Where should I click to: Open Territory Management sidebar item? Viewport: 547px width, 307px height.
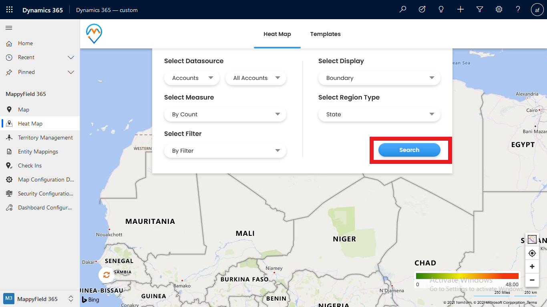click(40, 138)
